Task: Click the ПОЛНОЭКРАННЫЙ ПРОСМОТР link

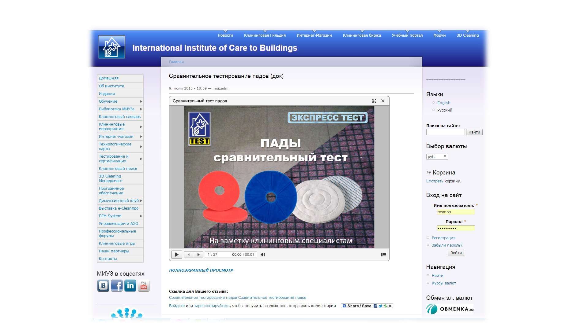Action: click(201, 270)
